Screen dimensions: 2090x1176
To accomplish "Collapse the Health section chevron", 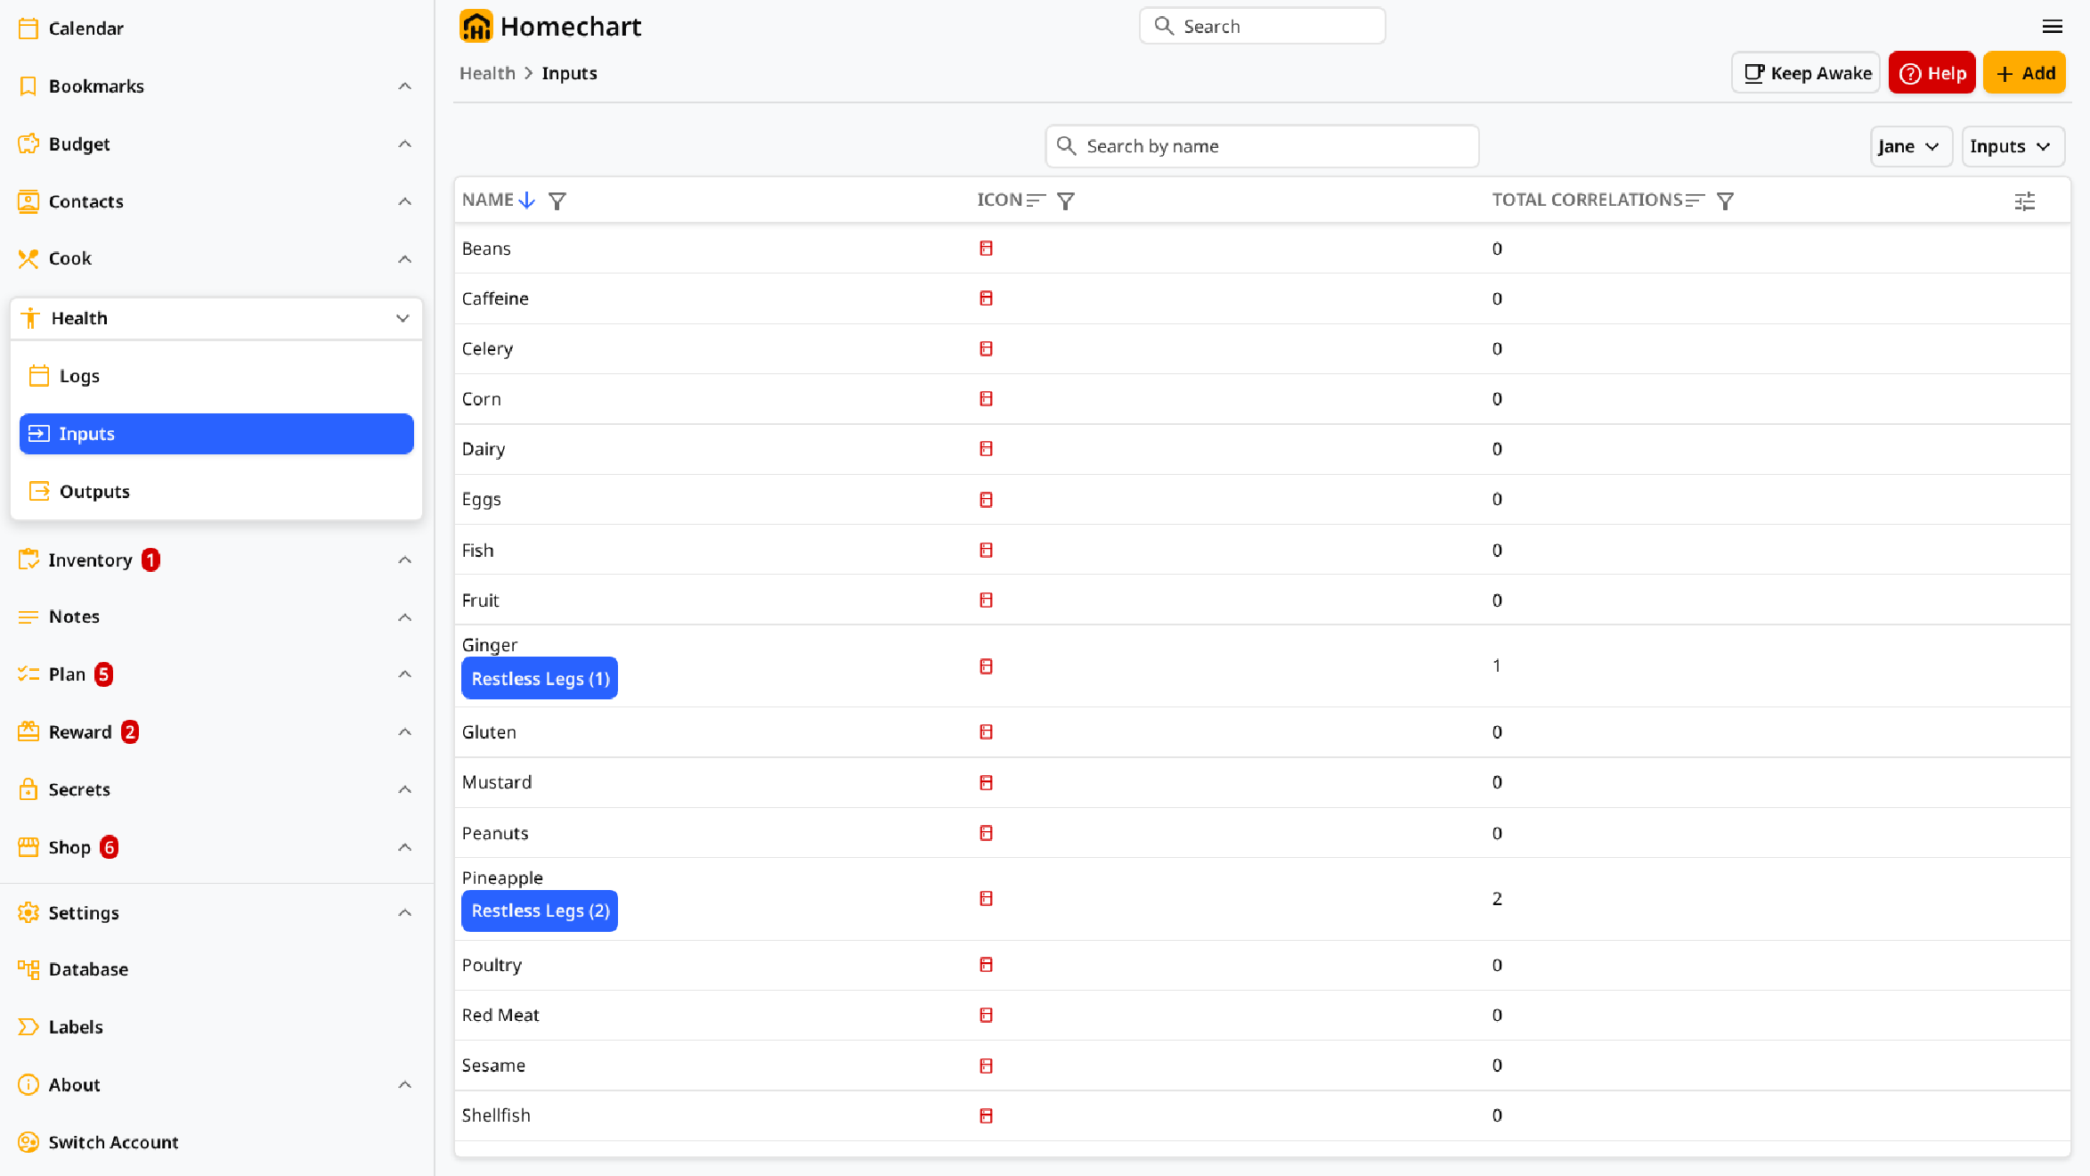I will (x=403, y=318).
